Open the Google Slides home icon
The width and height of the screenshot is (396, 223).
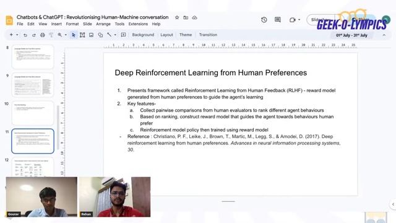[9, 20]
